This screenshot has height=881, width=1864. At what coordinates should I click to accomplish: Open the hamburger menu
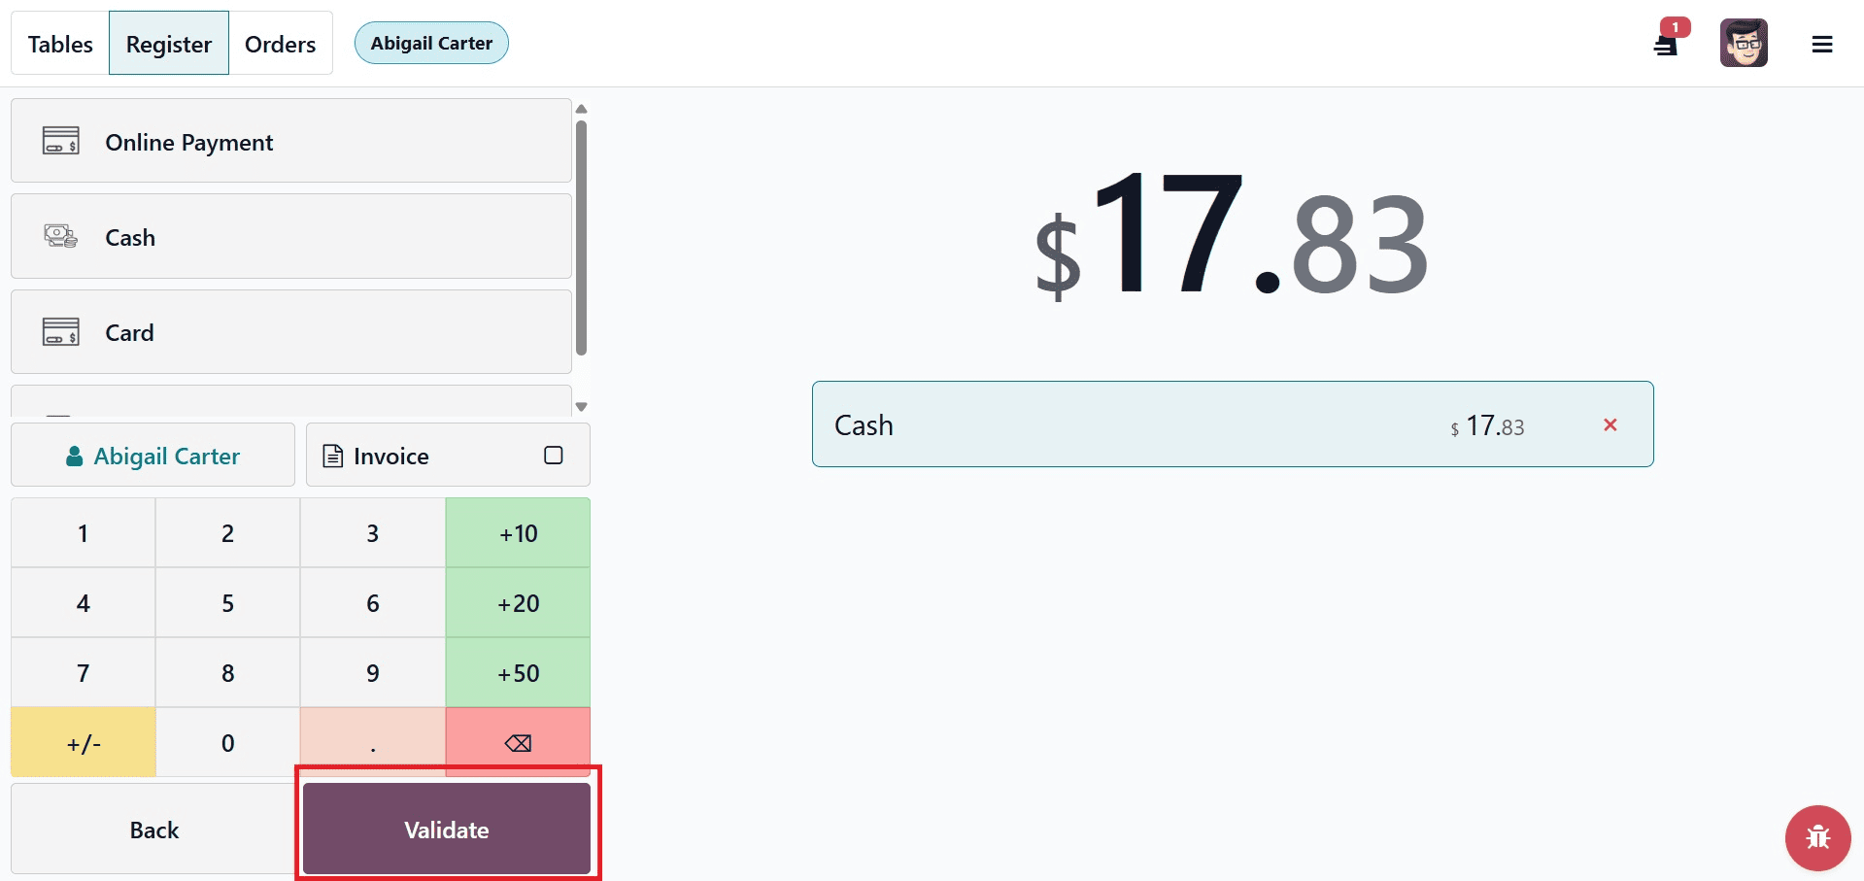(1823, 43)
